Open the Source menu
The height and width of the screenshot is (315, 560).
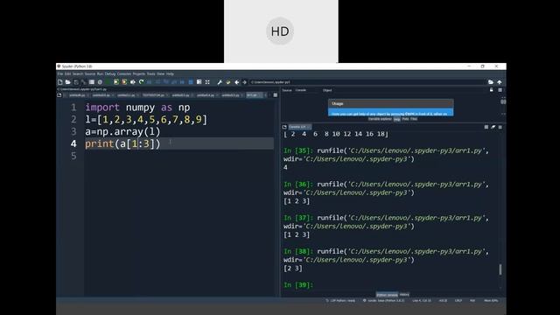tap(89, 73)
